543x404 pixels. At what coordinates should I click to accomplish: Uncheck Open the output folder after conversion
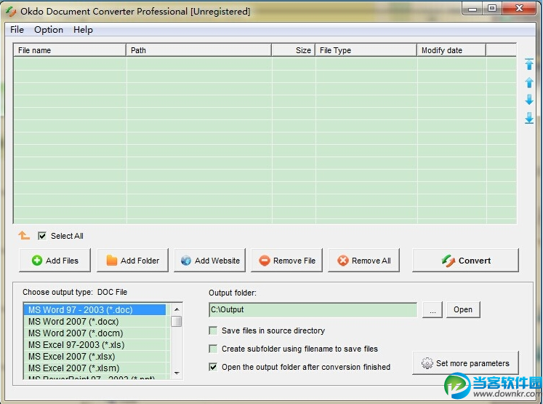(213, 367)
